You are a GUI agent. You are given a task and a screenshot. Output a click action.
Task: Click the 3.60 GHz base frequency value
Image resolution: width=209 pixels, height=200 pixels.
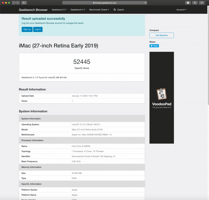pyautogui.click(x=76, y=162)
